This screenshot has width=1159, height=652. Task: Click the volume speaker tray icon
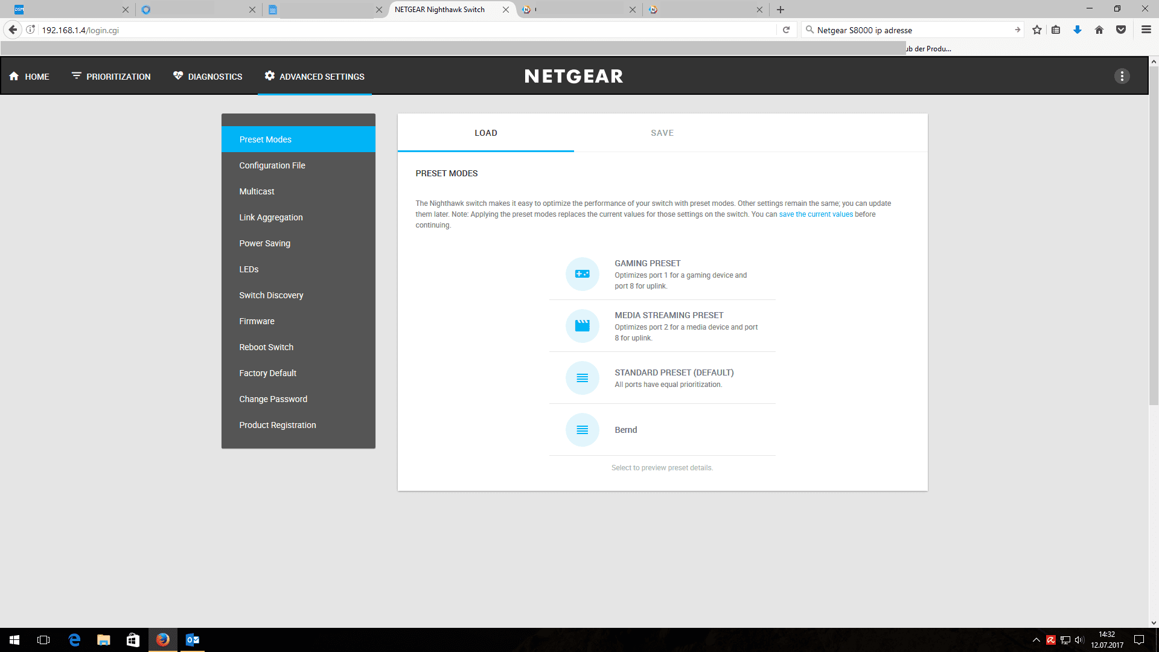1079,640
